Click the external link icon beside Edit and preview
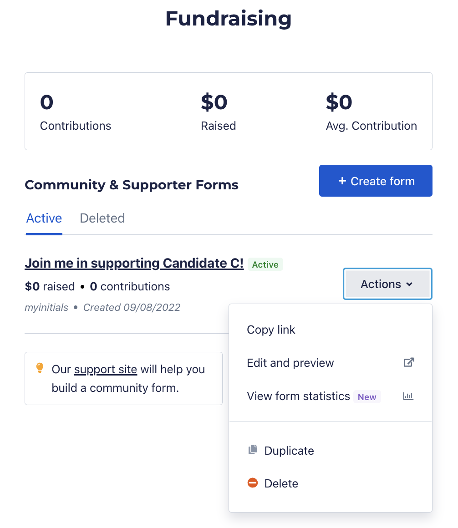458x528 pixels. pyautogui.click(x=409, y=362)
